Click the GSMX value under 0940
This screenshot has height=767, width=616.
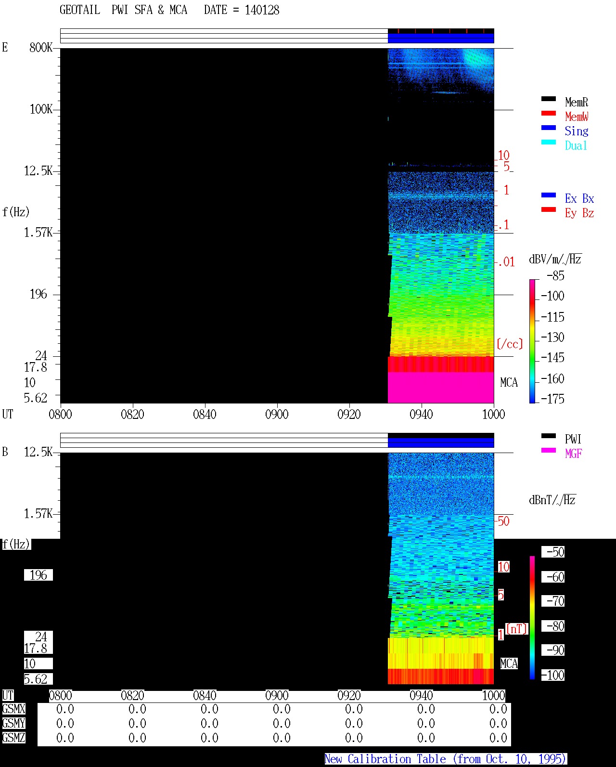(x=426, y=709)
